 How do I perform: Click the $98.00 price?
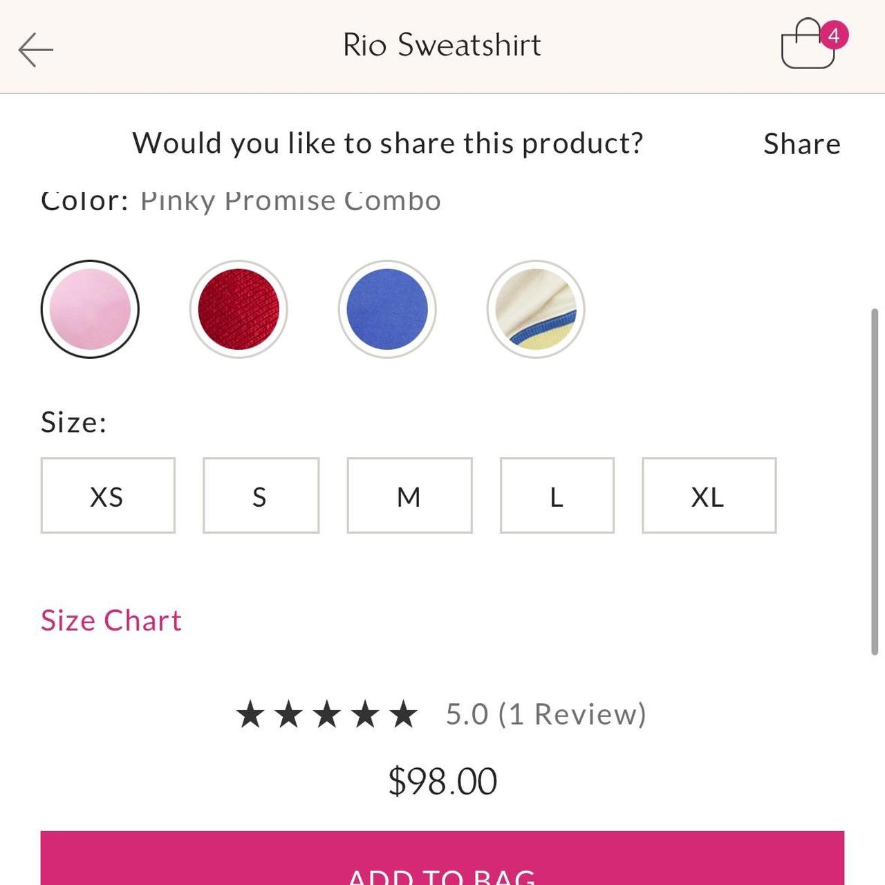442,781
